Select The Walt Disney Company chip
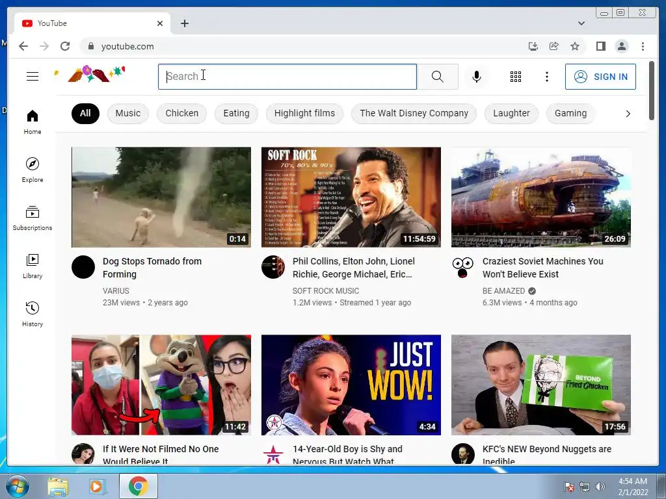This screenshot has width=666, height=499. pos(414,113)
